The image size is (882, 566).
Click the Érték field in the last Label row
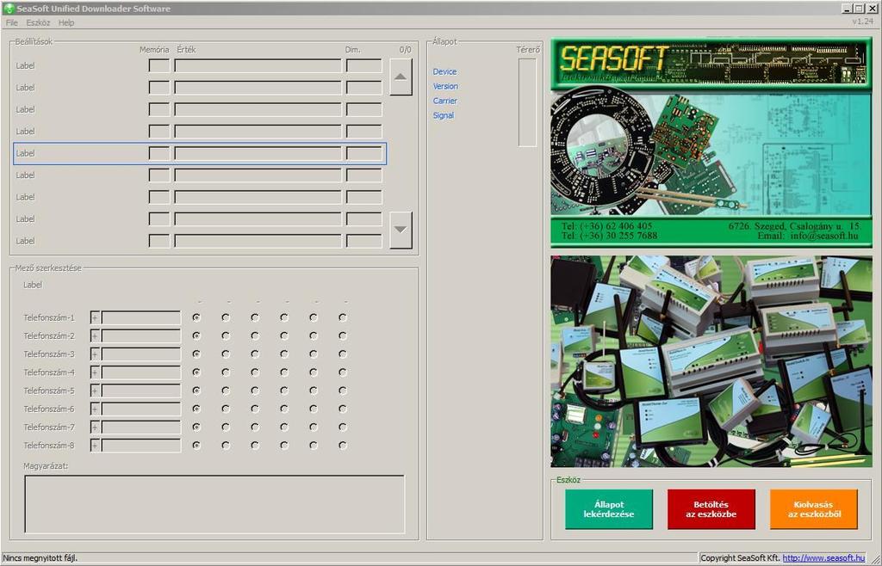click(258, 241)
